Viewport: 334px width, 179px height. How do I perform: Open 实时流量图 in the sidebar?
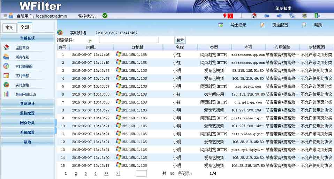click(24, 66)
